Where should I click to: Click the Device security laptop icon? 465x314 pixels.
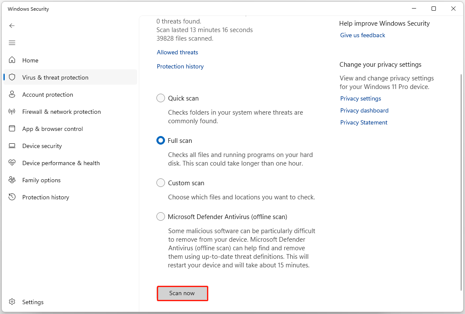coord(12,145)
